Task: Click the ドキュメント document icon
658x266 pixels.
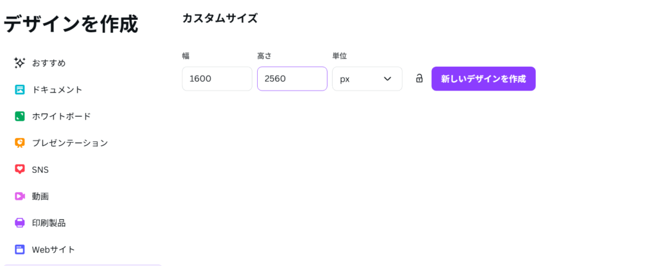Action: [x=20, y=89]
